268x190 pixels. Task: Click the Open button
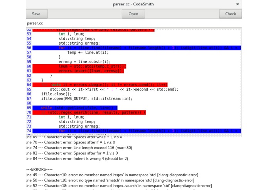tap(133, 14)
